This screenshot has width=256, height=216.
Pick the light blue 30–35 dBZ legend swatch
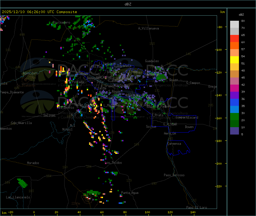pos(234,110)
